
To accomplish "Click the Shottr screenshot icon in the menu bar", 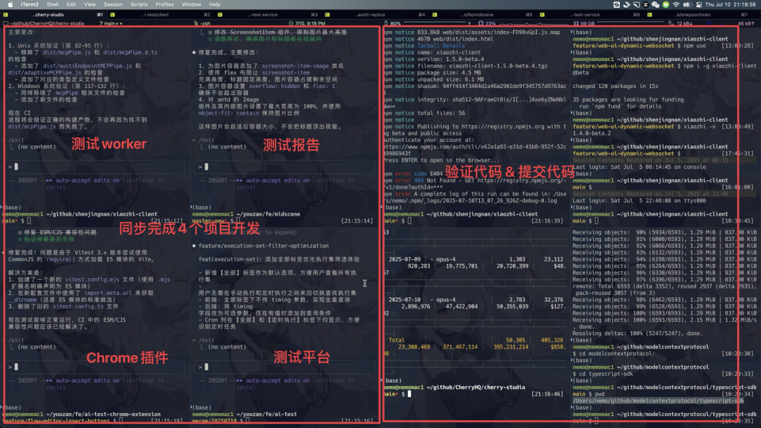I will click(x=616, y=4).
